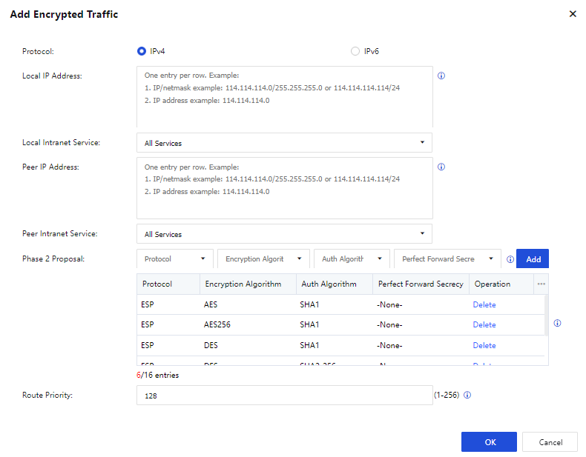The width and height of the screenshot is (586, 457).
Task: Click info icon beside Route Priority range
Action: (467, 395)
